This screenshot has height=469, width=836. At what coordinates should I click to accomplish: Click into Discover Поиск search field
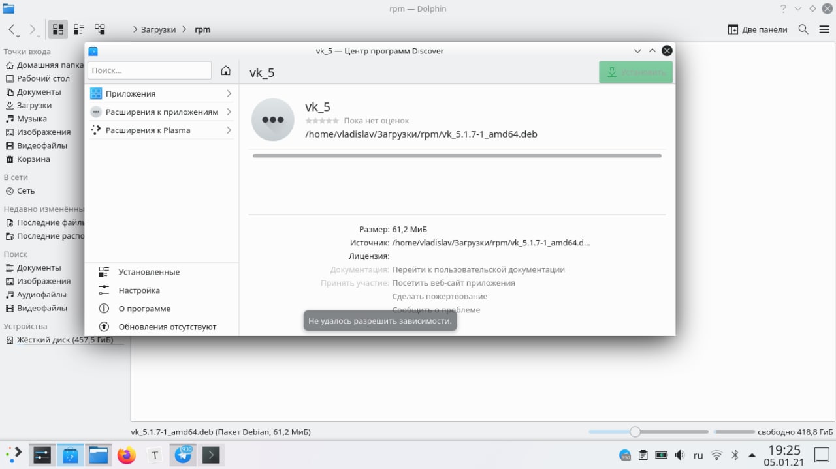[150, 70]
